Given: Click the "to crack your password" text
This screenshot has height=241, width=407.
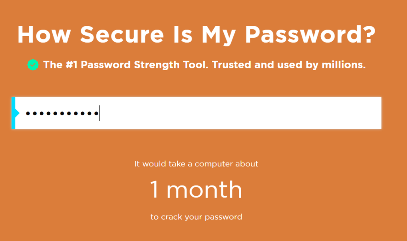Looking at the screenshot, I should pos(196,217).
